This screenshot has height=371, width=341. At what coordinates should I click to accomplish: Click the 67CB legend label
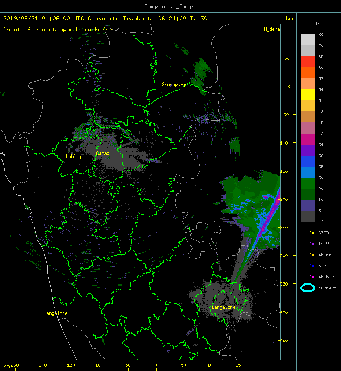(323, 233)
